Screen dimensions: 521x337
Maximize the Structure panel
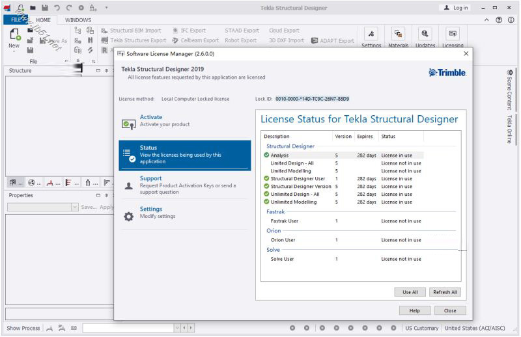coord(98,71)
